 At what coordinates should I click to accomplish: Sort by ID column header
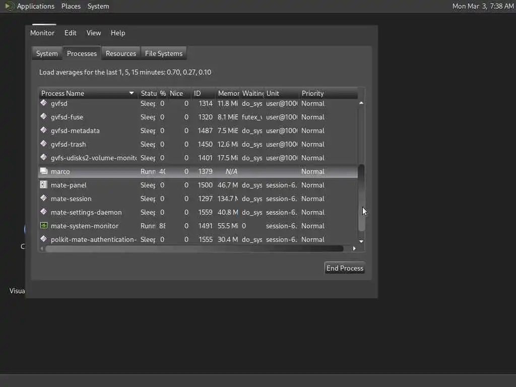click(x=204, y=93)
